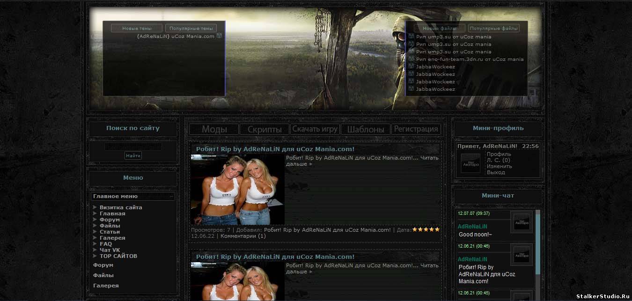Viewport: 632px width, 301px height.
Task: Click the avatar beside the 12.06.21 (00:46) chat message
Action: pyautogui.click(x=521, y=255)
